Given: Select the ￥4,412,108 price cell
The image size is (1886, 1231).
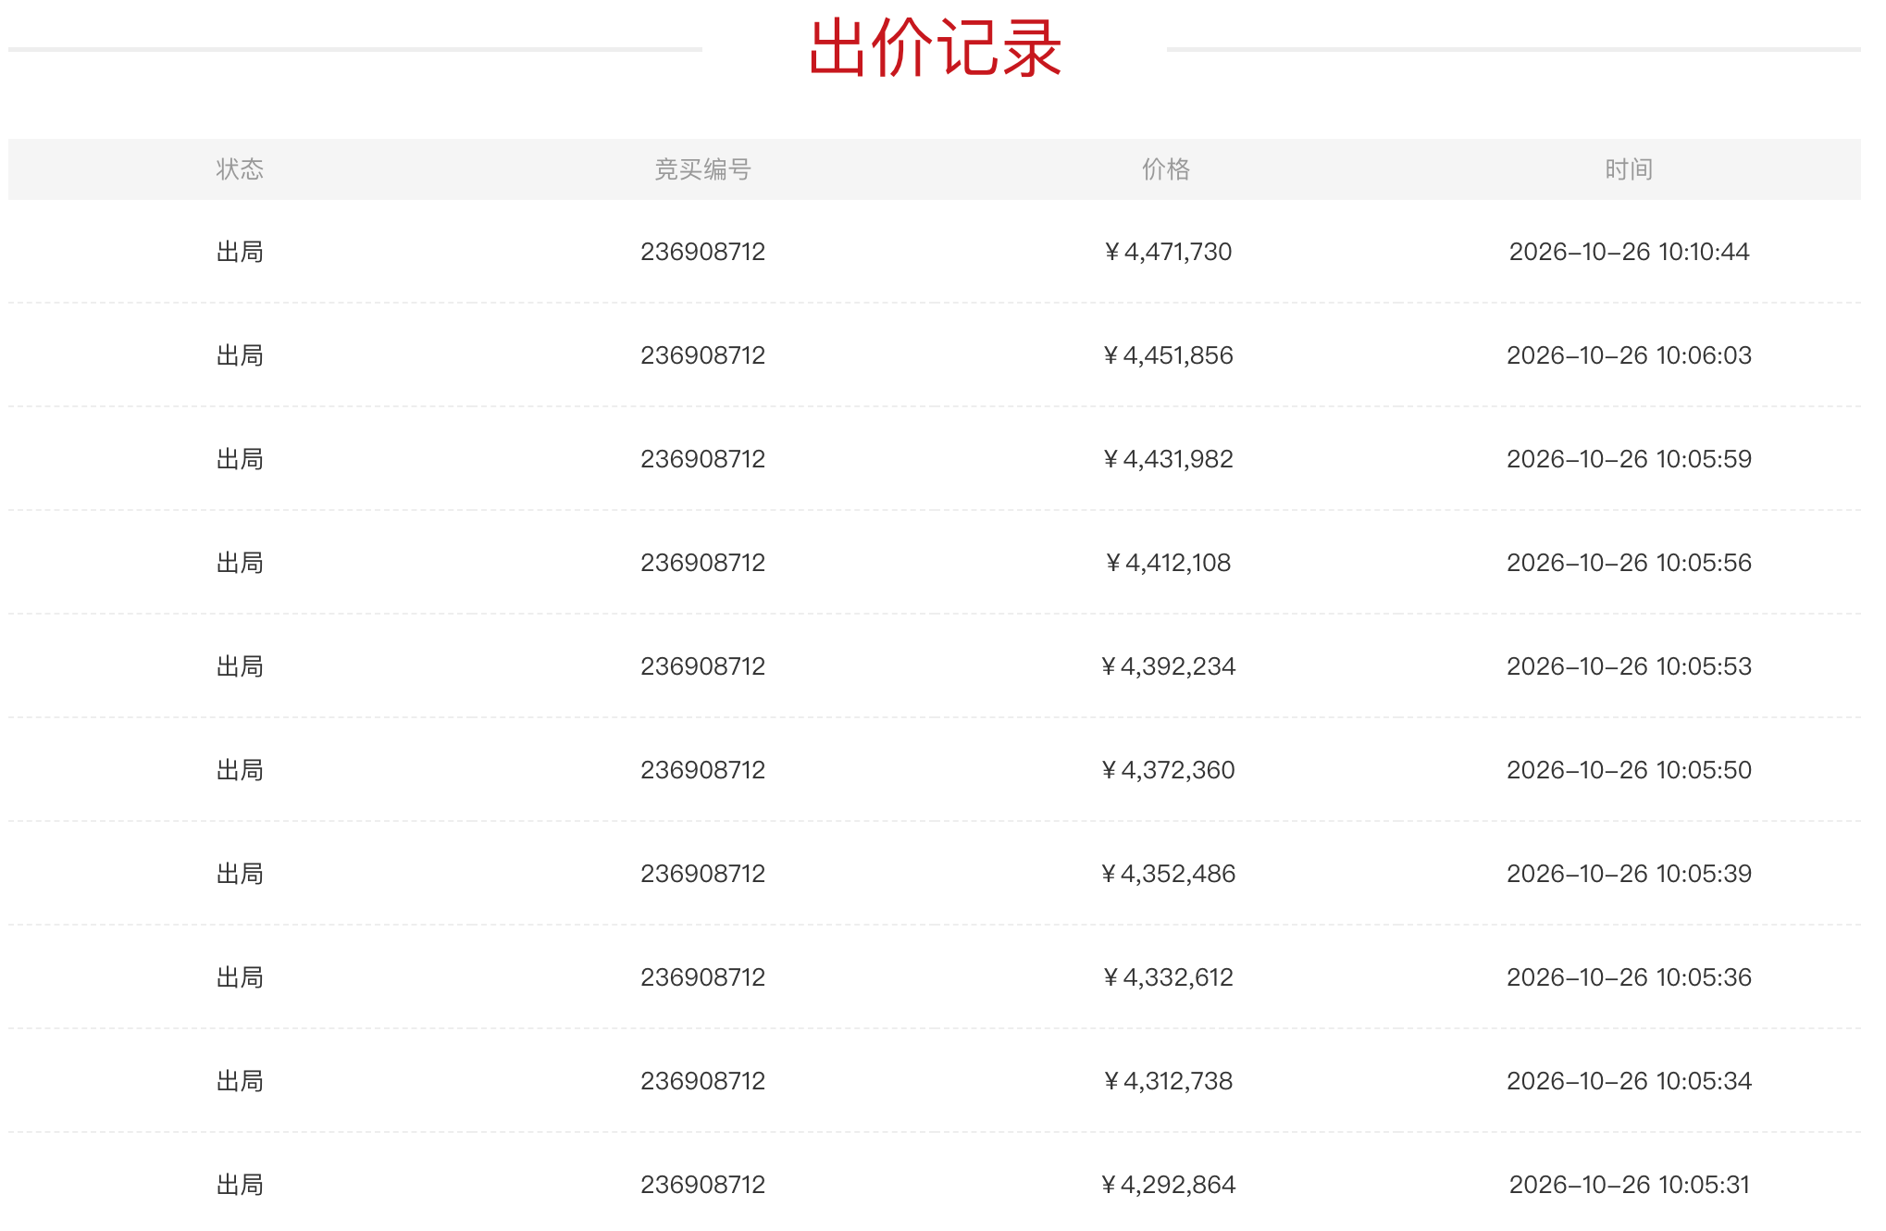Looking at the screenshot, I should coord(1167,563).
